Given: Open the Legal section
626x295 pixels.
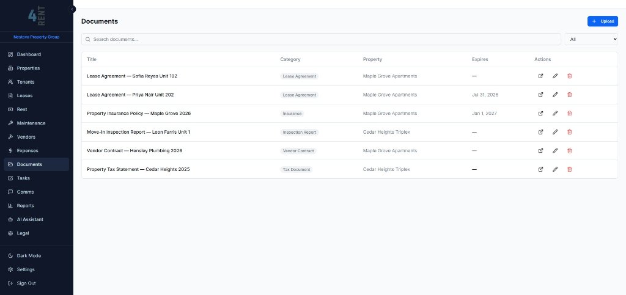Looking at the screenshot, I should [x=36, y=233].
